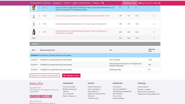Screen dimensions: 185x104
Task: Open product thumbnail for item 11234
Action: 34,16
